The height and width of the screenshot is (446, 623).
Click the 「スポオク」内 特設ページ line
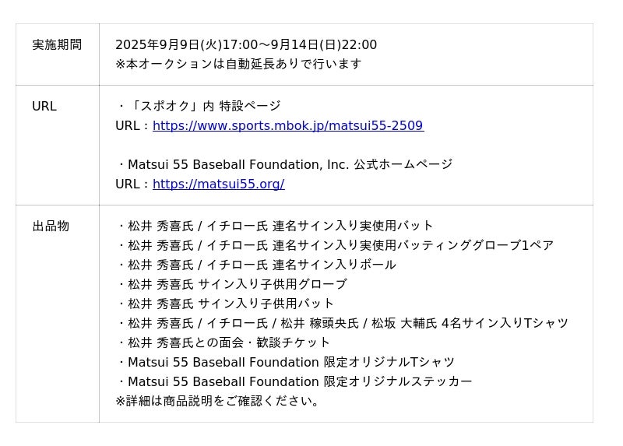pos(198,107)
